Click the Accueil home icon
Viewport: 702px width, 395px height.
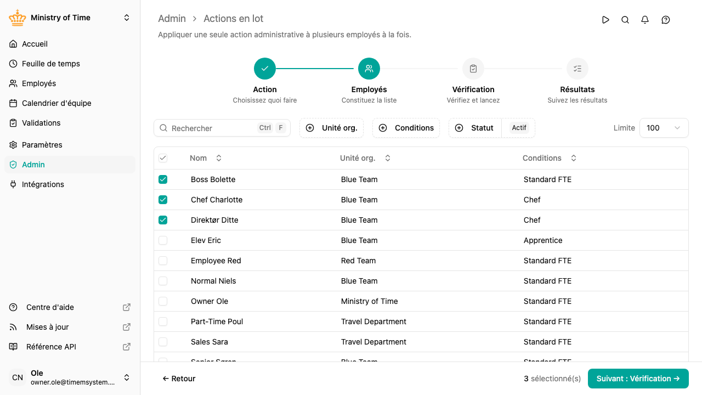click(13, 44)
